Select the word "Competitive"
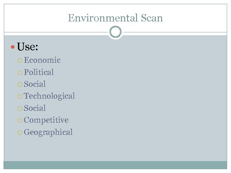The width and height of the screenshot is (231, 173). pos(46,120)
